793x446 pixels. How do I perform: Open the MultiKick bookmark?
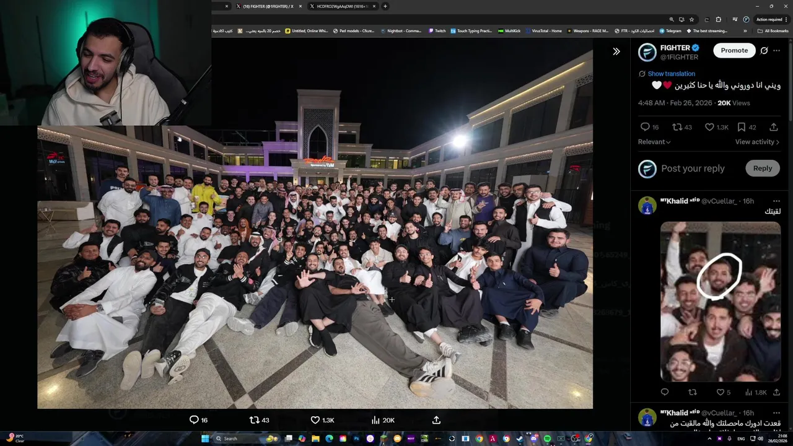(x=509, y=31)
